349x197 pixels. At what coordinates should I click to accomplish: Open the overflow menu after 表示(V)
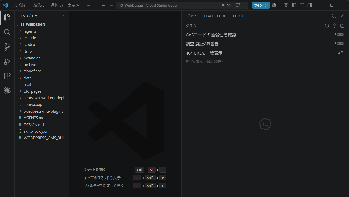[88, 5]
